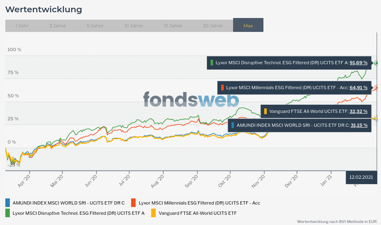Click the yellow Vanguard legend color swatch
This screenshot has width=381, height=225.
(154, 213)
